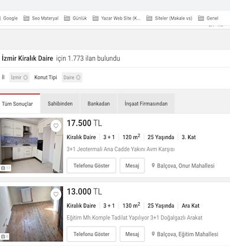Image resolution: width=230 pixels, height=246 pixels.
Task: Favorite the 13.000 TL listing heart icon
Action: [56, 195]
